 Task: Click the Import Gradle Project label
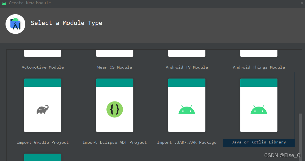coord(43,142)
